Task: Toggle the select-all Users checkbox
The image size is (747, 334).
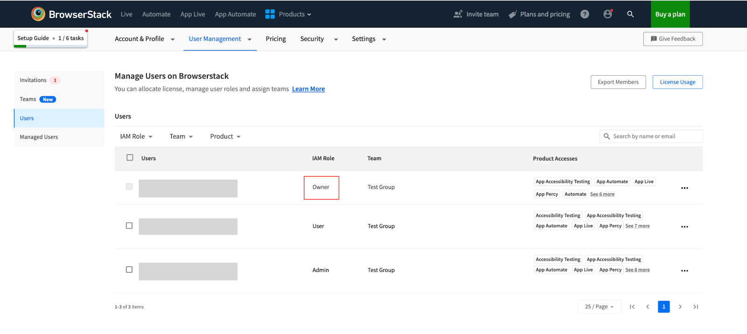Action: [x=130, y=158]
